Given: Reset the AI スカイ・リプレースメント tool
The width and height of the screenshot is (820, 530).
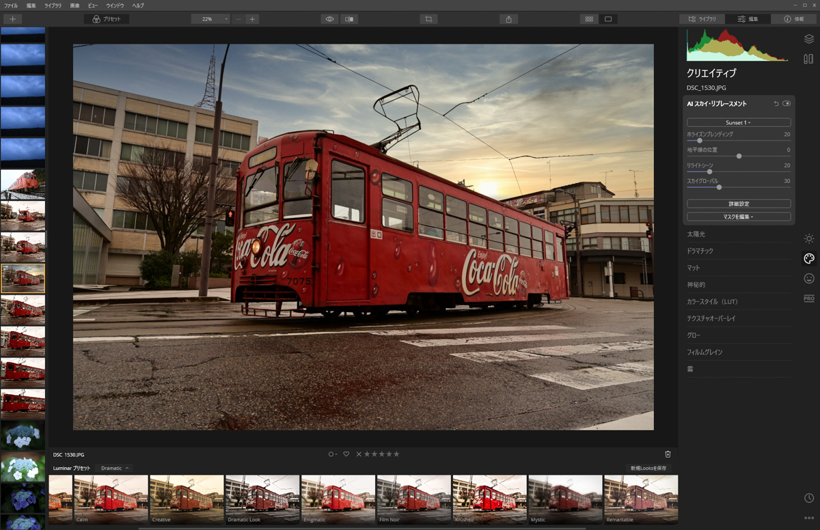Looking at the screenshot, I should pyautogui.click(x=776, y=104).
